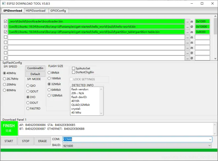The width and height of the screenshot is (218, 161).
Task: Enable the SpiAutoSet checkbox
Action: [x=74, y=68]
